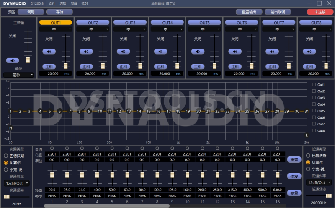The height and width of the screenshot is (208, 335).
Task: Toggle OUT1 phase 正相 button
Action: click(49, 67)
